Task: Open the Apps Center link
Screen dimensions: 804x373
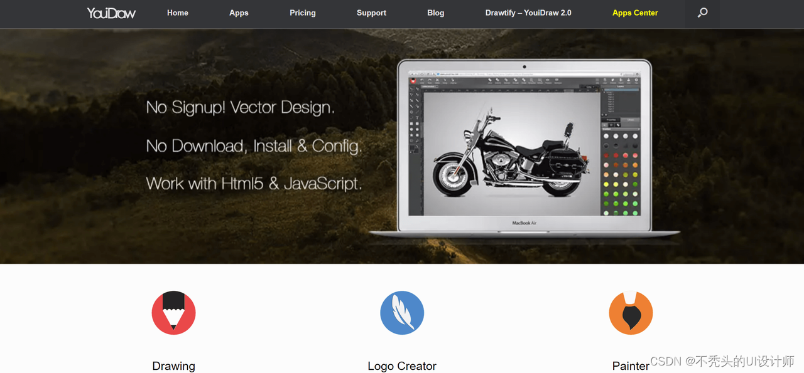Action: 635,13
